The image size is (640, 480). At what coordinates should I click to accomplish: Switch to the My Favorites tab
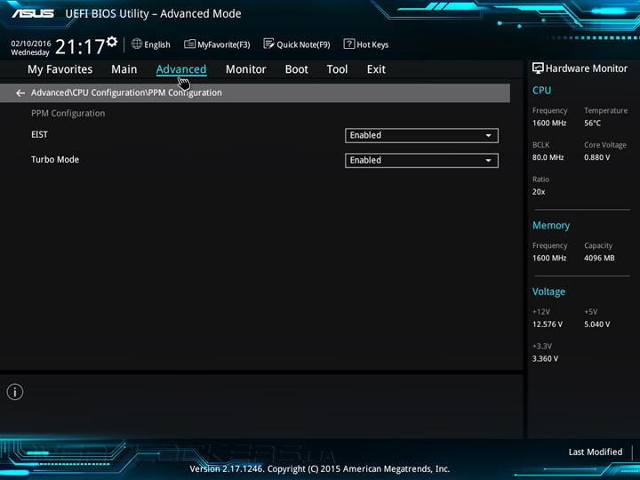coord(60,69)
